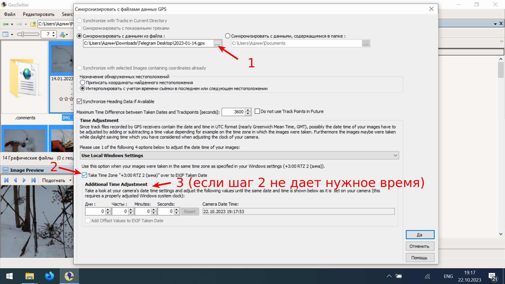Image resolution: width=505 pixels, height=284 pixels.
Task: Open help with Помощь button
Action: (420, 258)
